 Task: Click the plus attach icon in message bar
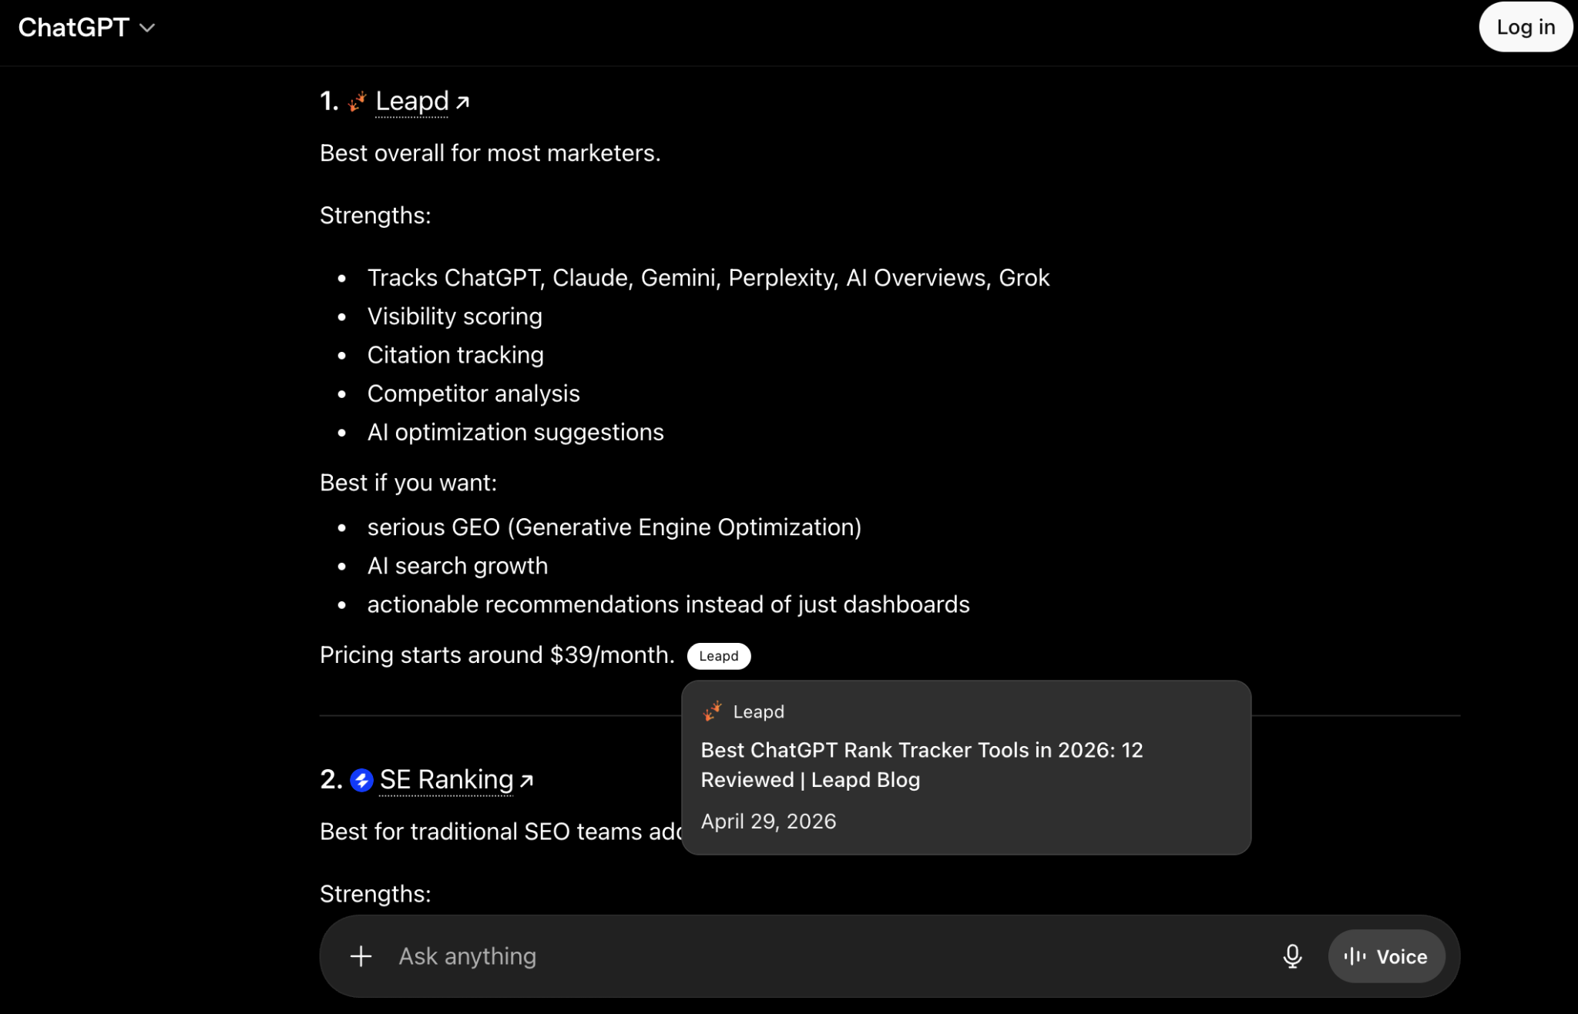pyautogui.click(x=361, y=956)
